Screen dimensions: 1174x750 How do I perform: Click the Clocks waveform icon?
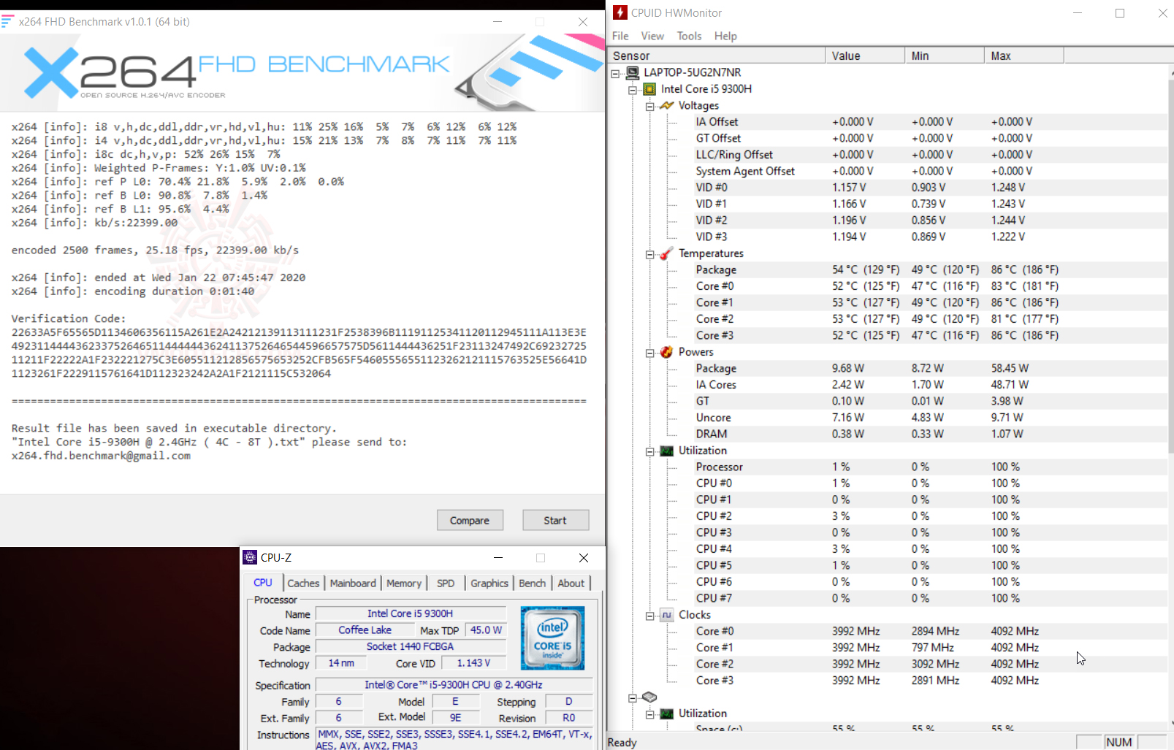pos(666,615)
